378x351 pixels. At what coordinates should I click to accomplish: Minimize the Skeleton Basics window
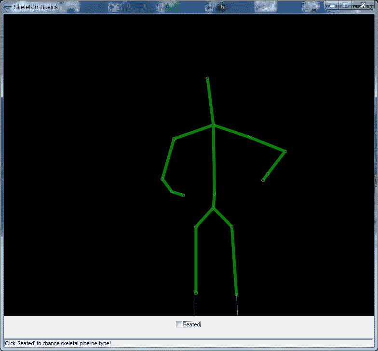point(332,5)
